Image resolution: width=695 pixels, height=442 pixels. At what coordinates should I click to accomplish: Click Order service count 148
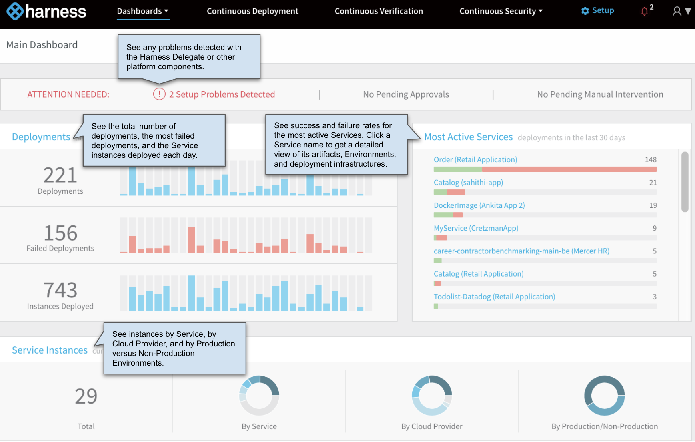[651, 159]
